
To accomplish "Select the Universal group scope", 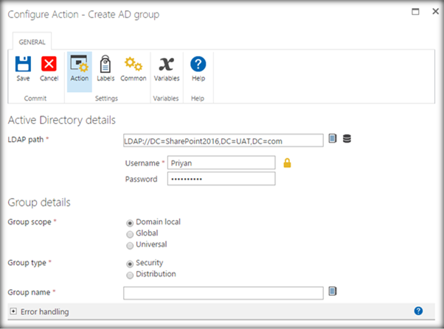I will [131, 244].
